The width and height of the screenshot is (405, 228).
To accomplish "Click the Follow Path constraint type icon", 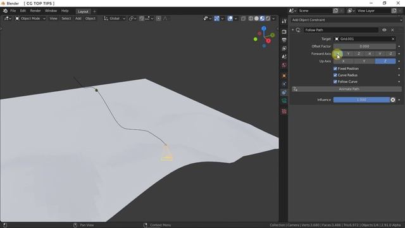I will (298, 30).
